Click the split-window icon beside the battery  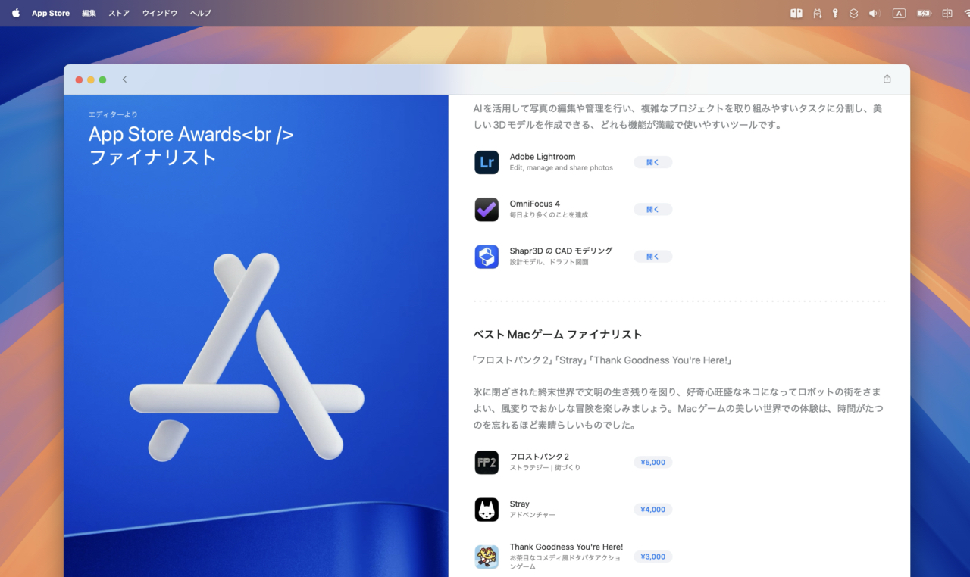(947, 13)
